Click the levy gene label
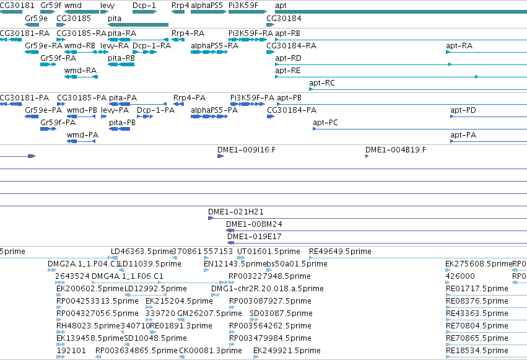 108,6
